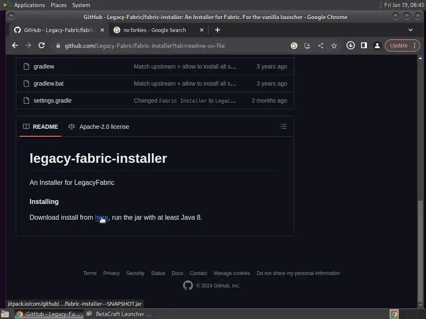Click the forward navigation arrow

click(x=28, y=46)
